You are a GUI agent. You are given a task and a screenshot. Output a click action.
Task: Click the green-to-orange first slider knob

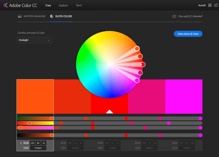(x=52, y=118)
